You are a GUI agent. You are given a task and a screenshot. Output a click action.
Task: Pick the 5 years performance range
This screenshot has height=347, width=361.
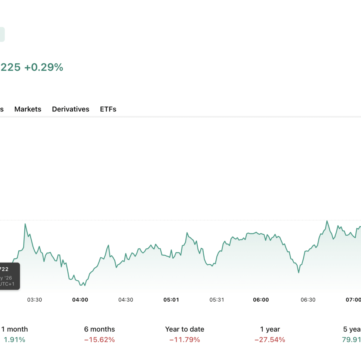(352, 334)
